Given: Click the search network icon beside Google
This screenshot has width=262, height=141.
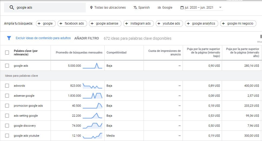Looking at the screenshot, I should (159, 8).
